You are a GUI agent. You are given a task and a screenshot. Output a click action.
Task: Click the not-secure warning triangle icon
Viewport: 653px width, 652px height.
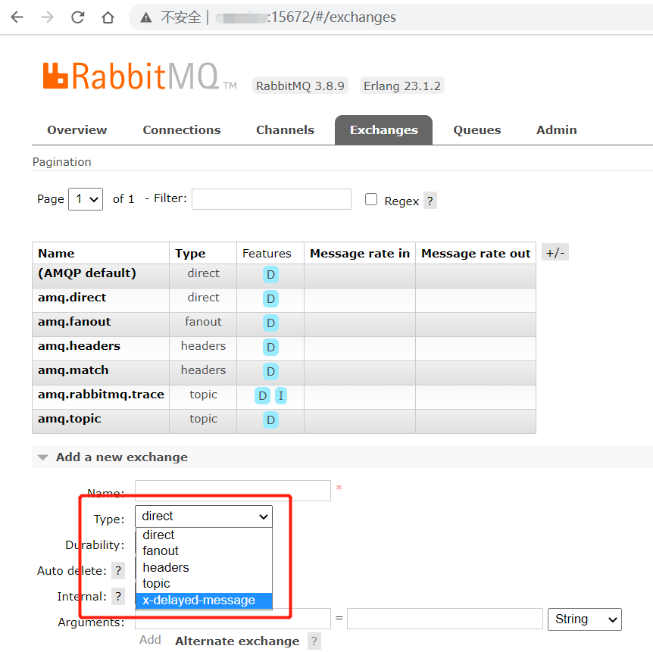pos(145,17)
